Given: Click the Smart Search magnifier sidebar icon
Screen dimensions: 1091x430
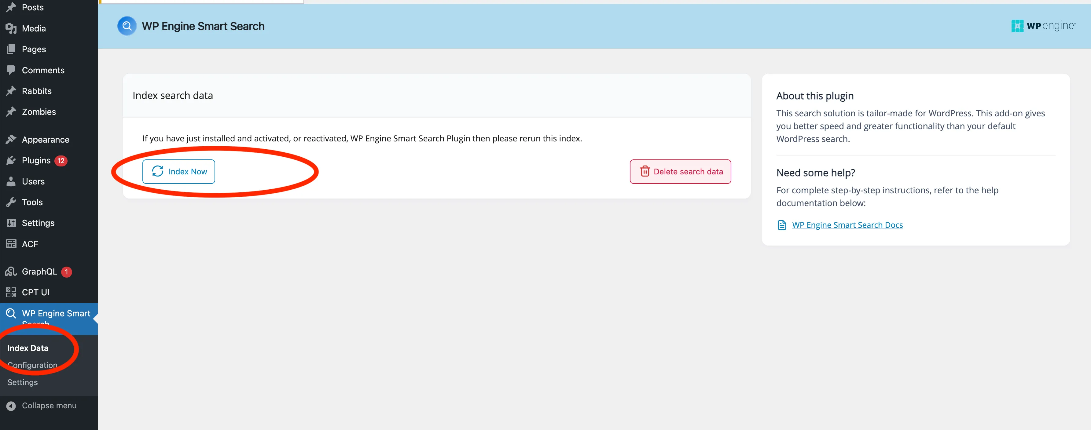Looking at the screenshot, I should tap(11, 313).
